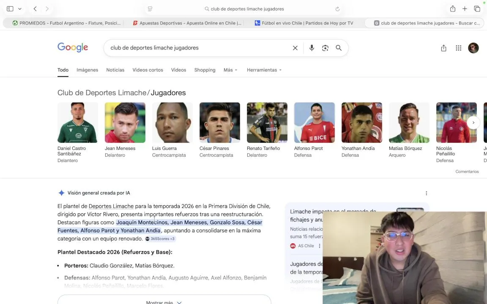Open Daniel Castro Santibáñez player card
Image resolution: width=487 pixels, height=304 pixels.
pos(78,133)
